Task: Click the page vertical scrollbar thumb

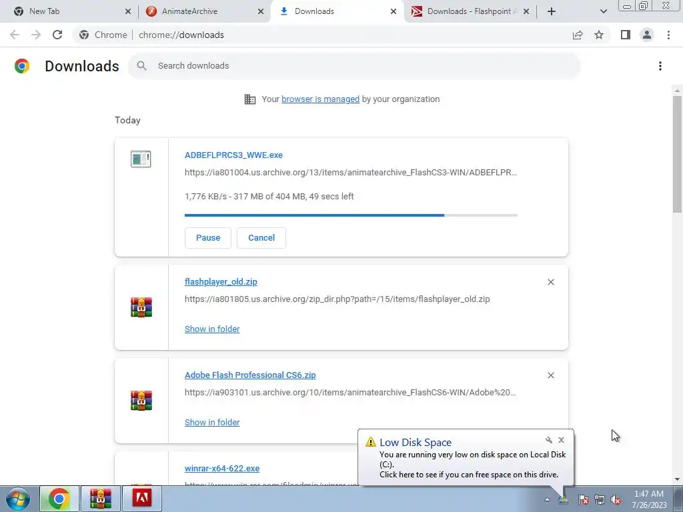Action: pyautogui.click(x=678, y=154)
